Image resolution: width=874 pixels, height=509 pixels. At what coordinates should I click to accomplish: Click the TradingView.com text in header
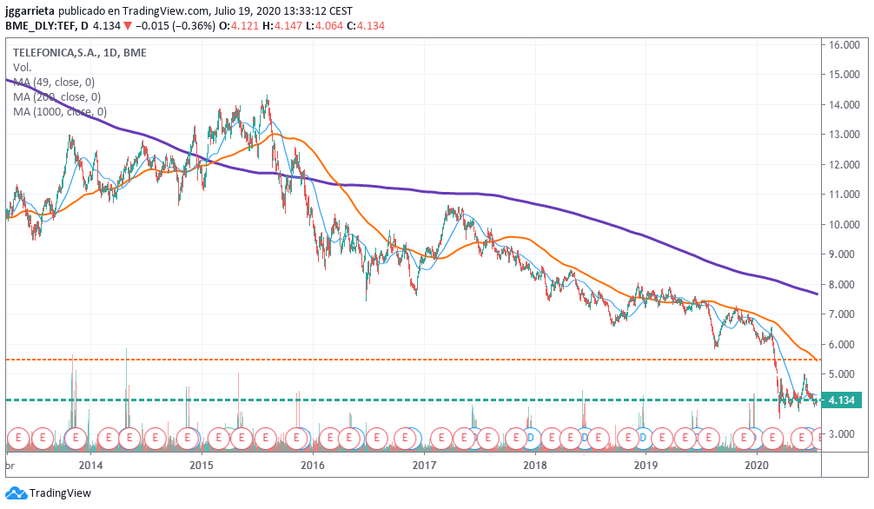(166, 11)
